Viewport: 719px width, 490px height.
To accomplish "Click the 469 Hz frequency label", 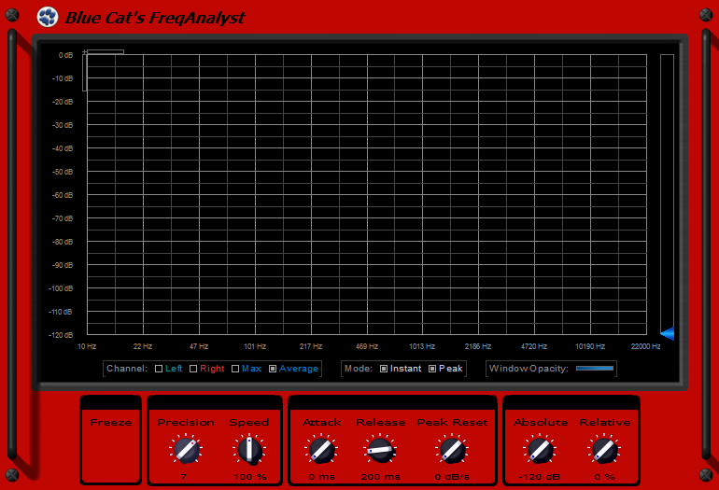I will 367,346.
